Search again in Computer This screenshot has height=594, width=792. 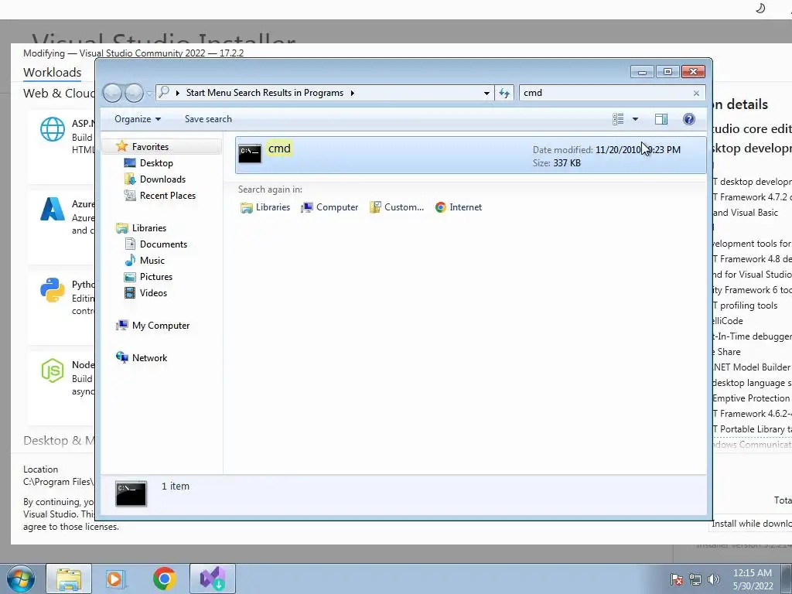[329, 207]
